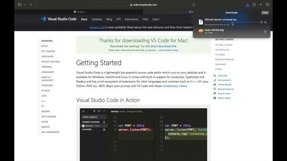This screenshot has width=287, height=161.
Task: Jump to First Steps section
Action: coord(220,55)
